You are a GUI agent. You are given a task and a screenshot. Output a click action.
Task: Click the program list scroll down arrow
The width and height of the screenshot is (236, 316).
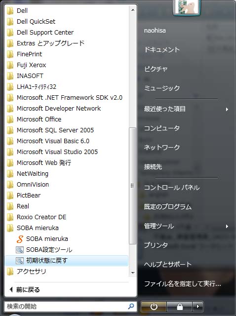[x=133, y=273]
